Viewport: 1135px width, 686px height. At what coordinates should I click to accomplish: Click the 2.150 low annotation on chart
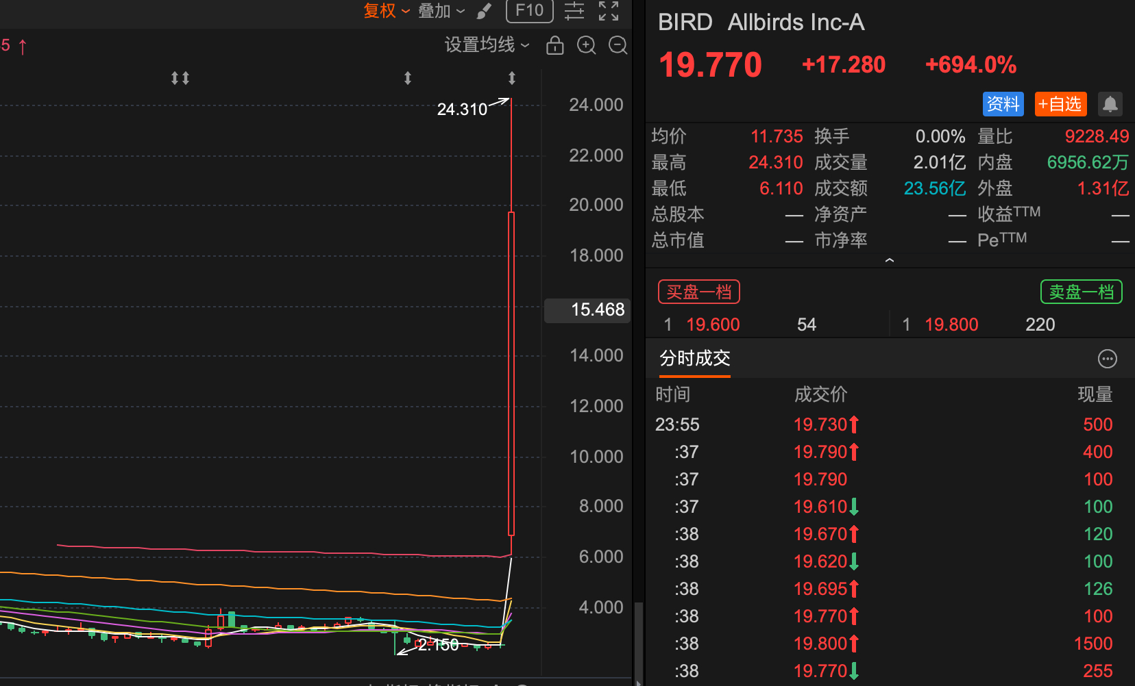[x=438, y=645]
